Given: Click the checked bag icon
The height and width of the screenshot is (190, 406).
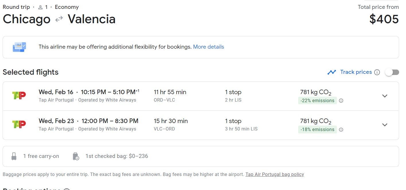Looking at the screenshot, I should [76, 156].
